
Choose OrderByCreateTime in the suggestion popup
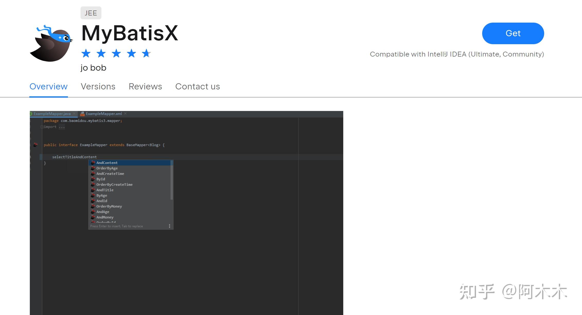(x=114, y=184)
